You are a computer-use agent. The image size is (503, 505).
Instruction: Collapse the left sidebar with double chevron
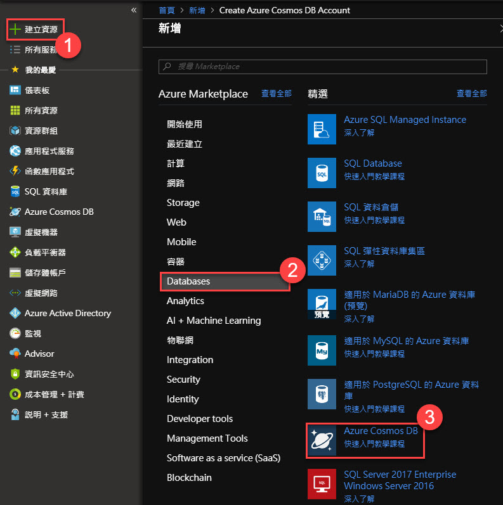coord(134,10)
